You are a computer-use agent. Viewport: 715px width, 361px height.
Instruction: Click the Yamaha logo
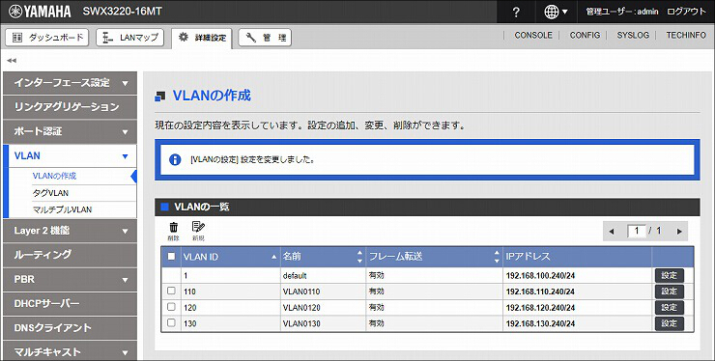[40, 12]
